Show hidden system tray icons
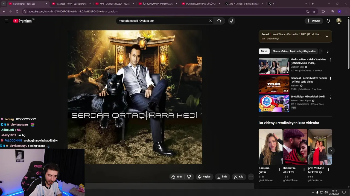This screenshot has width=350, height=196. pyautogui.click(x=313, y=192)
